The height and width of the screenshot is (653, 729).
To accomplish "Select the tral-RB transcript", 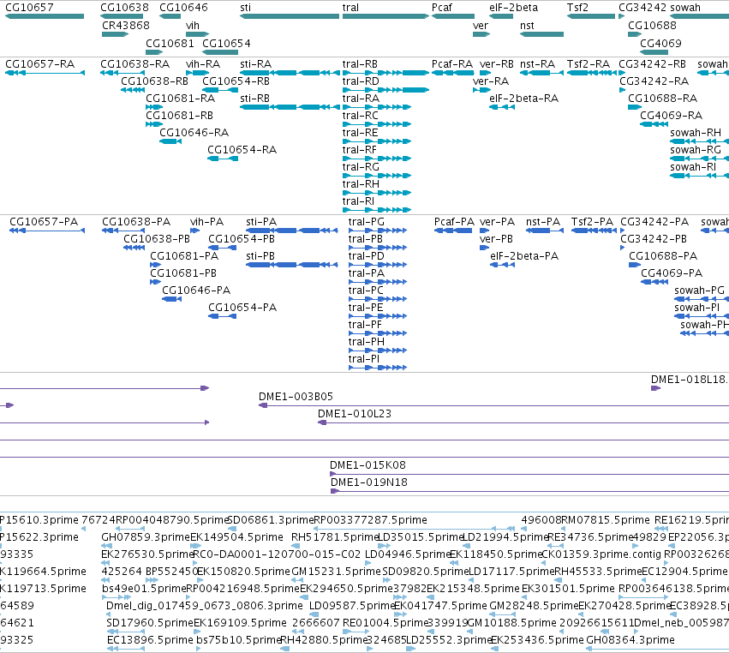I will (385, 73).
